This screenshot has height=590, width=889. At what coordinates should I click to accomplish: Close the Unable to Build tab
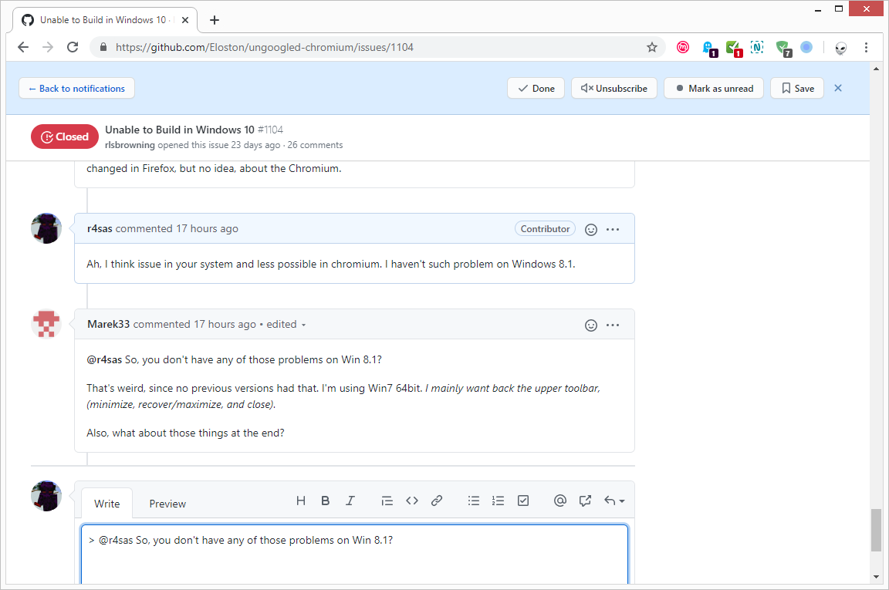coord(185,20)
